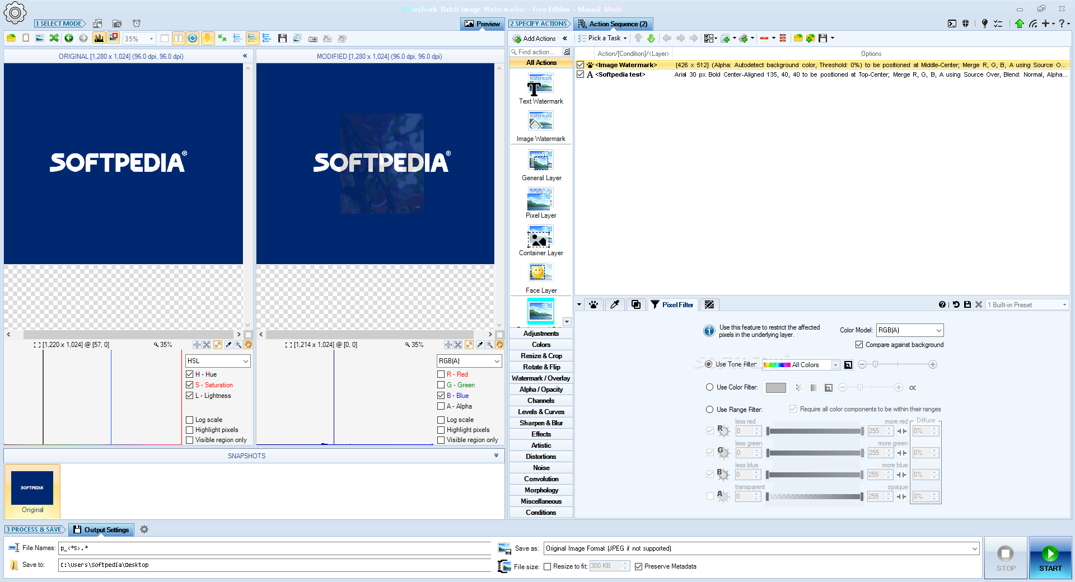Open the settings gear next to Output Settings
This screenshot has height=582, width=1075.
coord(144,529)
